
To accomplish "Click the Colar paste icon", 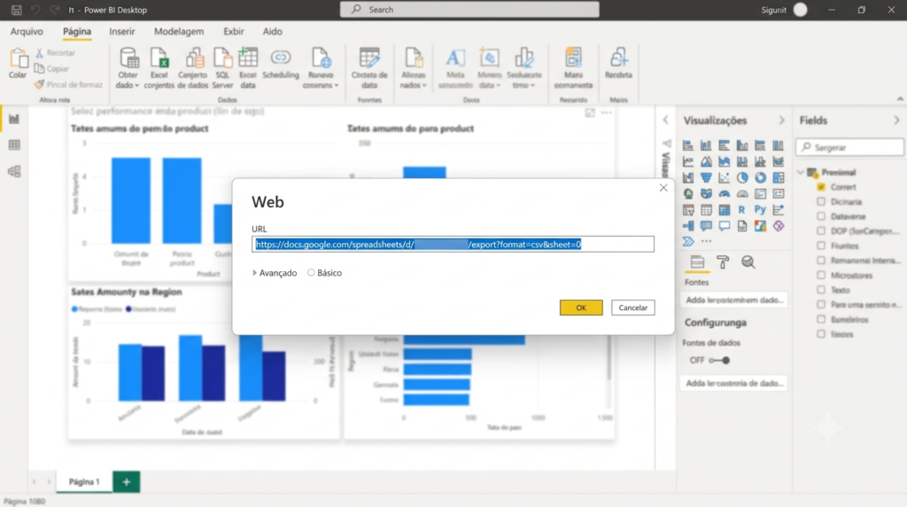I will (x=18, y=58).
